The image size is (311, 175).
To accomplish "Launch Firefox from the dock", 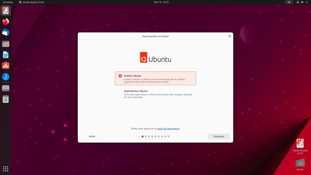I will coord(6,21).
